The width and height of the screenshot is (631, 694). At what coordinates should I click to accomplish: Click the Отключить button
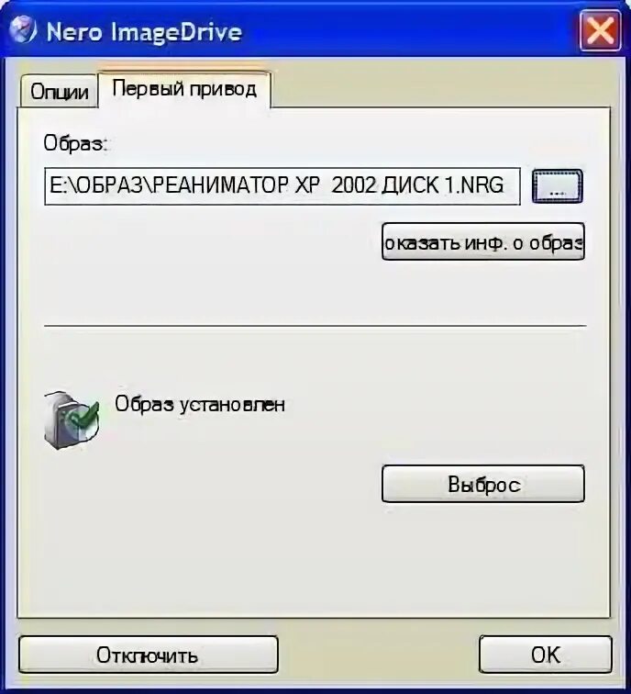[149, 655]
